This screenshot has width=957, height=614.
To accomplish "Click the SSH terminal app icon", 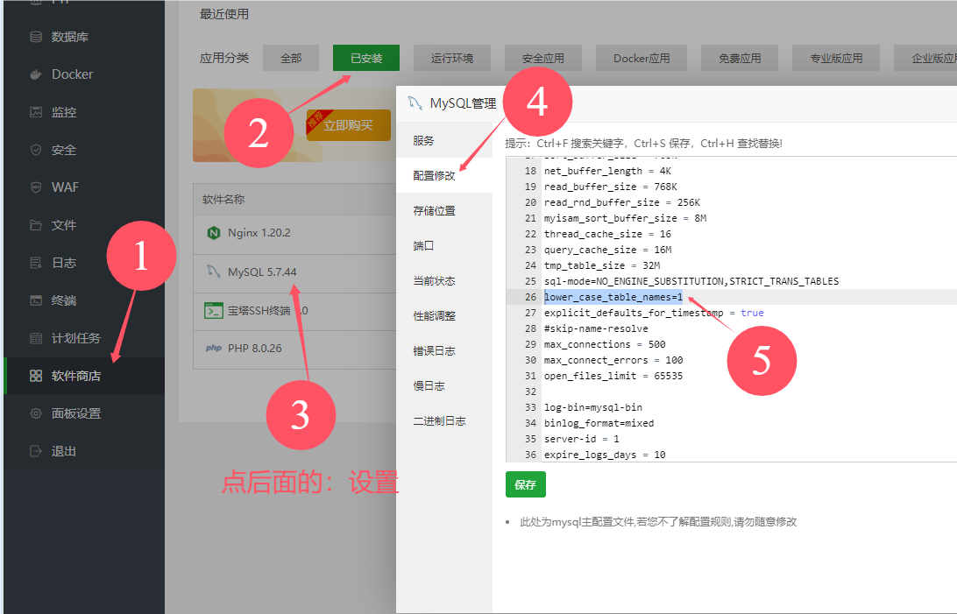I will 214,311.
